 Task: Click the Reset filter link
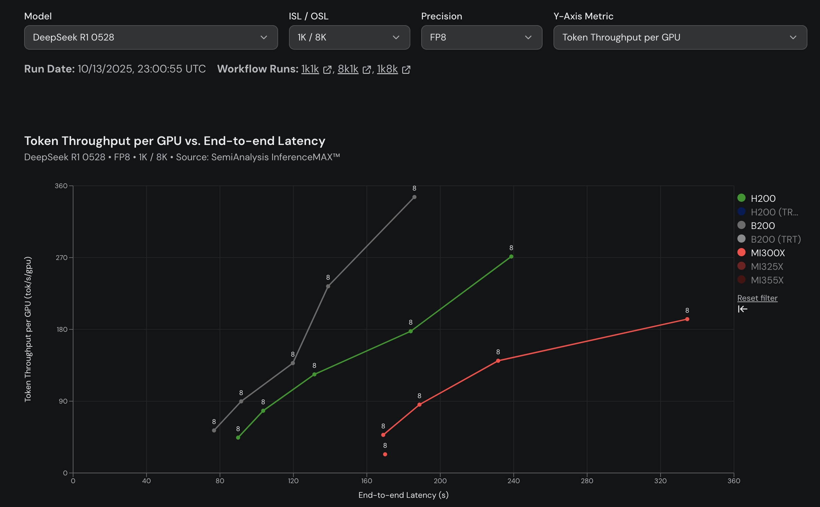(x=757, y=298)
